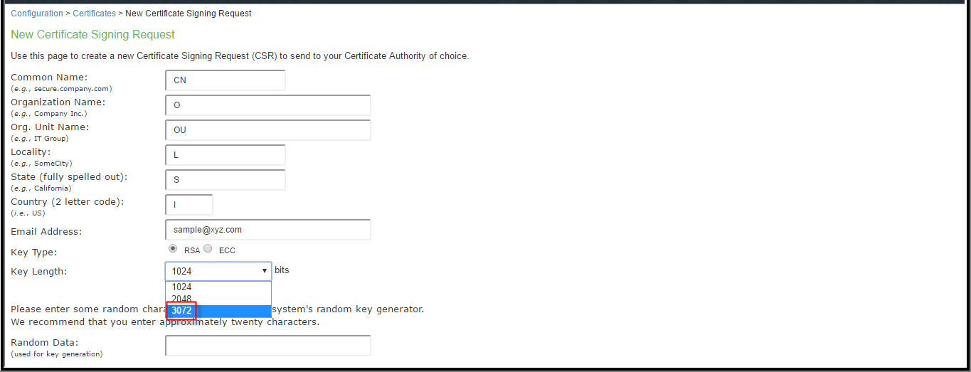971x372 pixels.
Task: Select the RSA key type radio button
Action: pos(173,249)
